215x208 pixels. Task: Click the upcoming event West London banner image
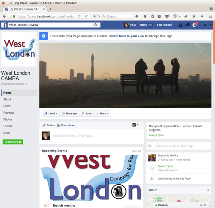[x=91, y=178]
